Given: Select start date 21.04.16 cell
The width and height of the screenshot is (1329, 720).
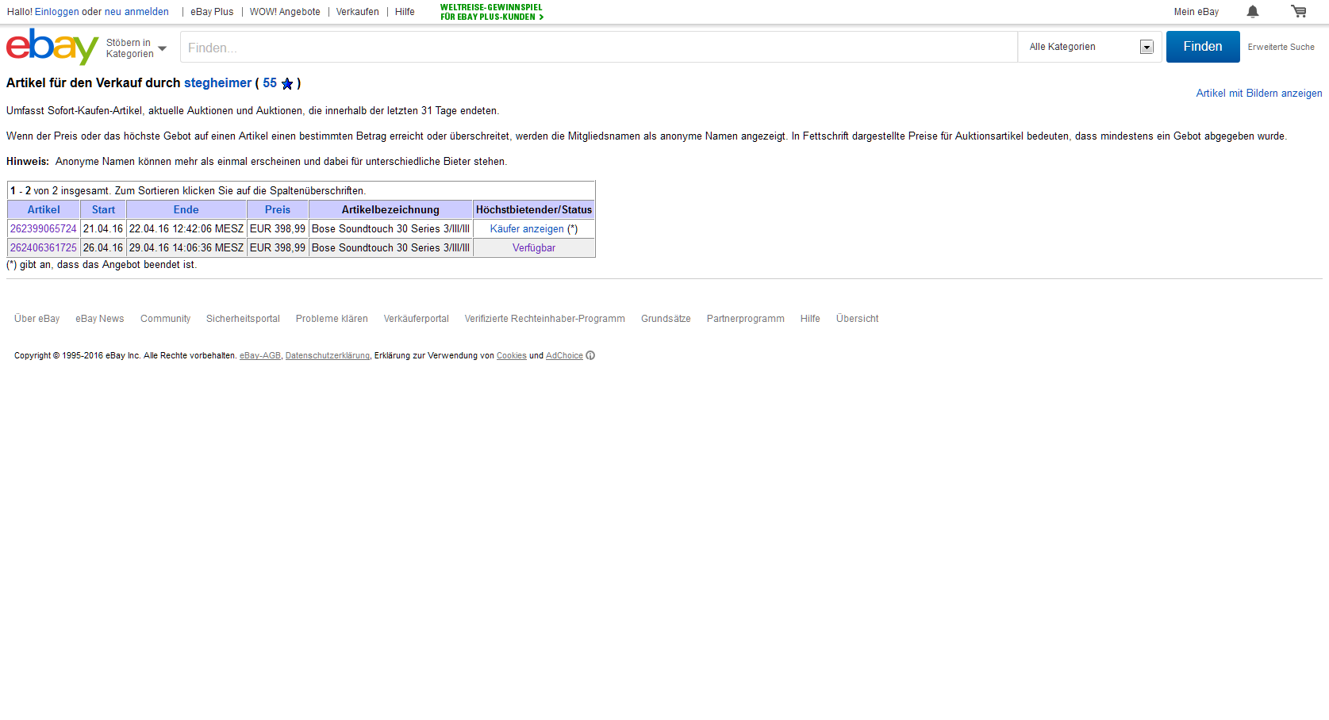Looking at the screenshot, I should (x=103, y=228).
